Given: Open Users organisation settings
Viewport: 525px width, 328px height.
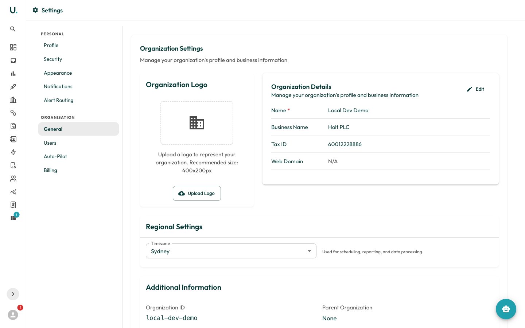Looking at the screenshot, I should [78, 143].
